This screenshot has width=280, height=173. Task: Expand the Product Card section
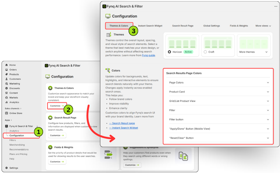pyautogui.click(x=219, y=92)
